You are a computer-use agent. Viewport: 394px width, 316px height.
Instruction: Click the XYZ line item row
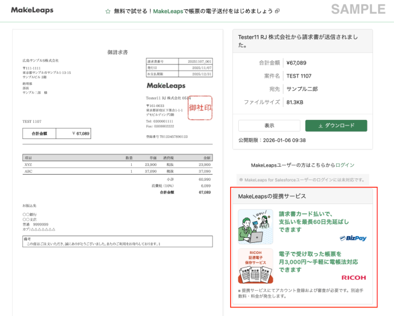[x=117, y=165]
